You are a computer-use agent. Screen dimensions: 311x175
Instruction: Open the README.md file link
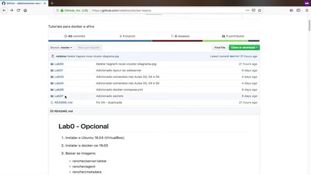[x=64, y=103]
